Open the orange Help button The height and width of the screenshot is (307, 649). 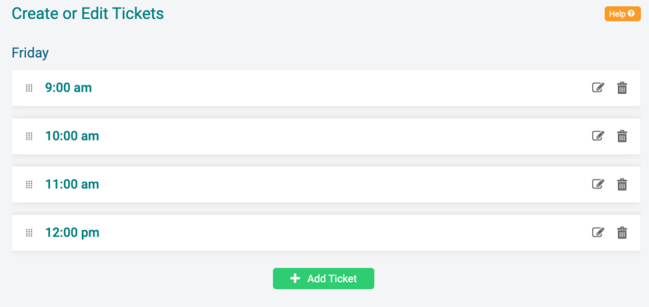[622, 14]
